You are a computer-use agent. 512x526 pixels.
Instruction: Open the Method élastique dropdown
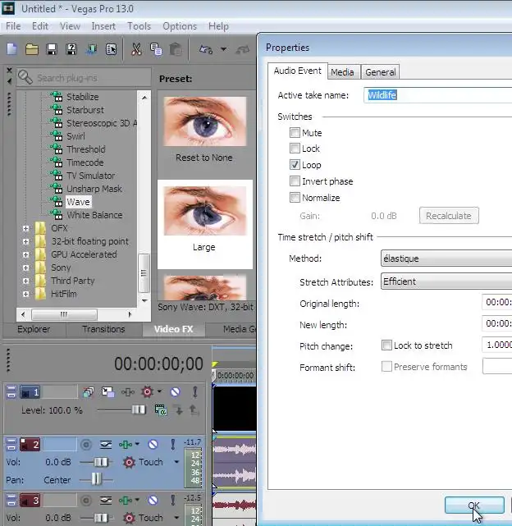(446, 258)
